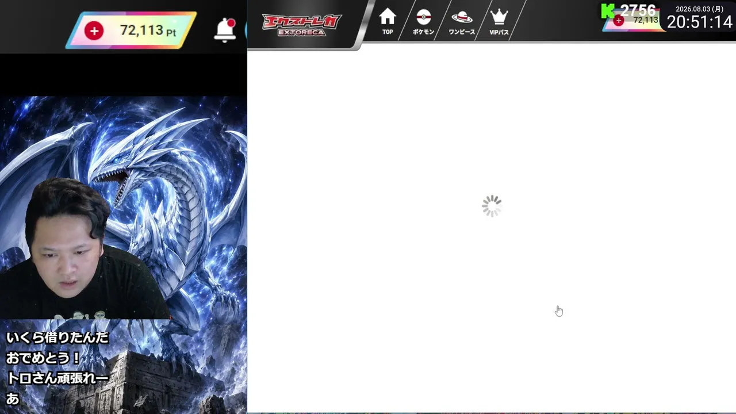
Task: Click the comment いくら借りたんだ
Action: tap(57, 338)
